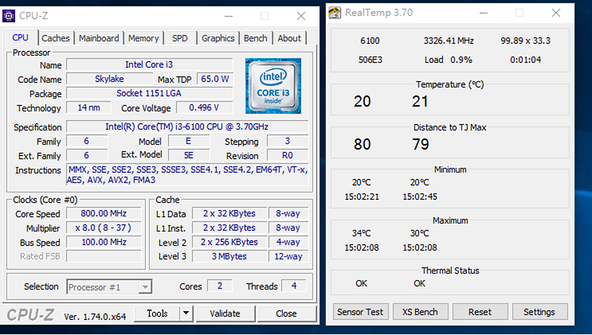Viewport: 592px width, 335px height.
Task: Open the Bench tab
Action: click(x=256, y=38)
